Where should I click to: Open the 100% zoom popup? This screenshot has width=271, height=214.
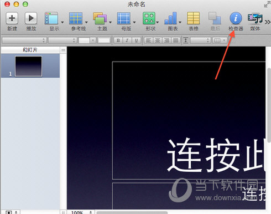click(81, 212)
